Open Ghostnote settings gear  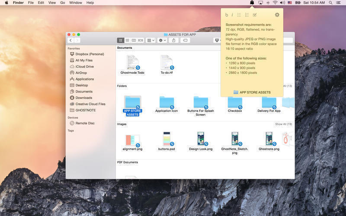277,15
